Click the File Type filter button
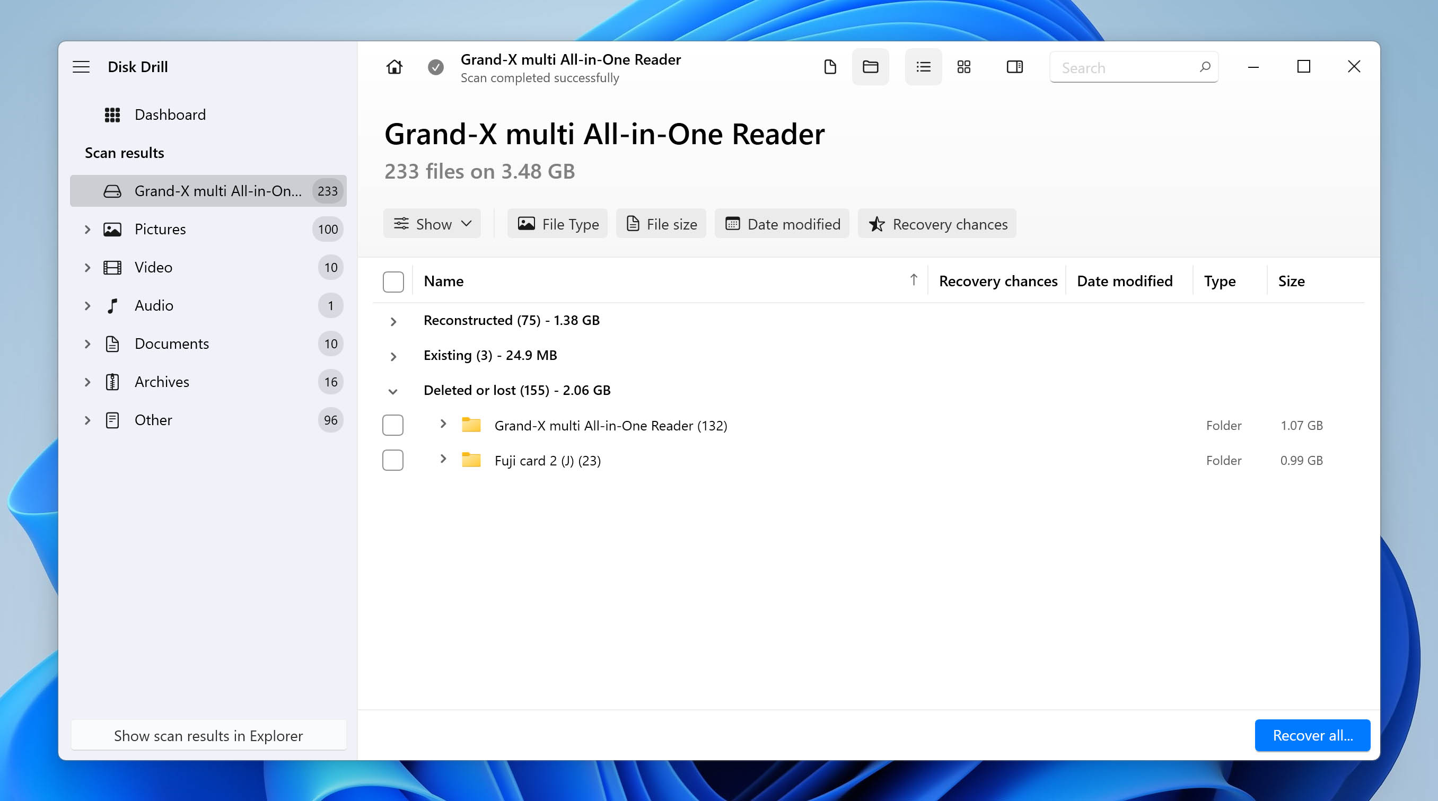1438x801 pixels. [x=557, y=224]
